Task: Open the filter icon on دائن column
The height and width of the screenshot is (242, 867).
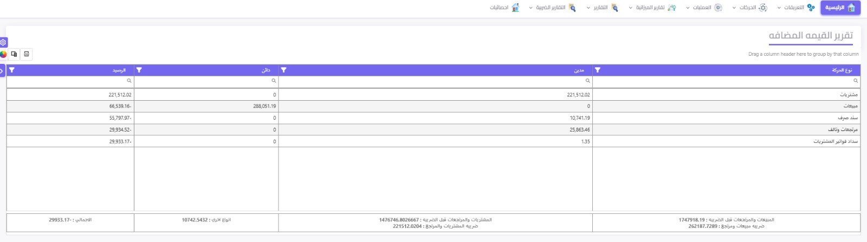Action: pyautogui.click(x=139, y=70)
